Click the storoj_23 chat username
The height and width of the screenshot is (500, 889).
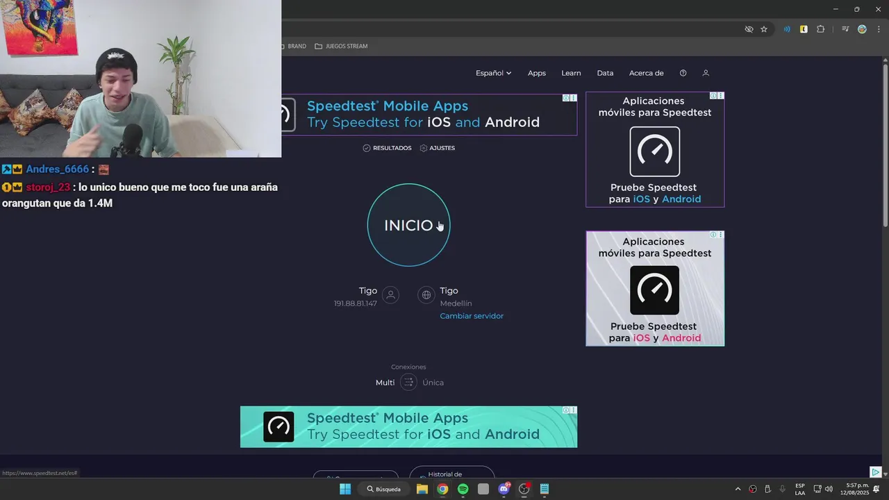tap(48, 187)
